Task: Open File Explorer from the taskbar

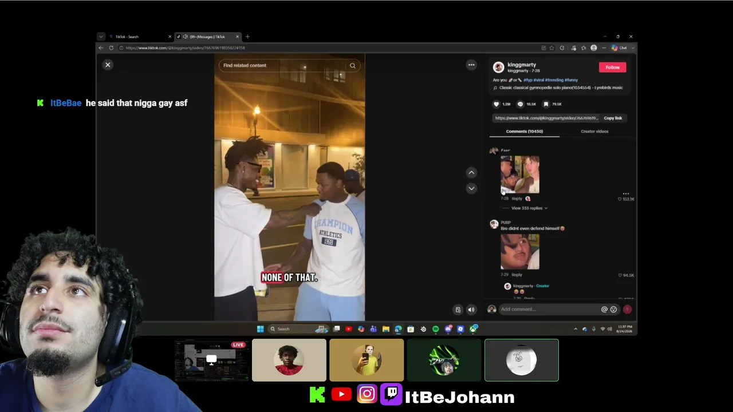Action: (386, 329)
